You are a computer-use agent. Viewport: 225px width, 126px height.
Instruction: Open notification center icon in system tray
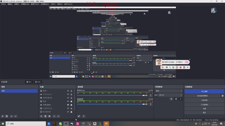221,123
